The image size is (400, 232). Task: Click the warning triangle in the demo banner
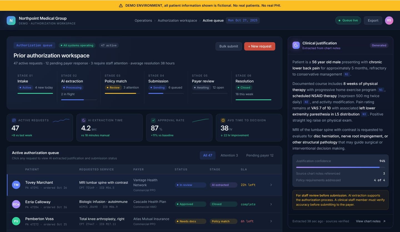[121, 6]
